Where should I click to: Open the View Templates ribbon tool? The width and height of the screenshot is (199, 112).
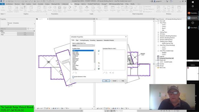[10, 9]
